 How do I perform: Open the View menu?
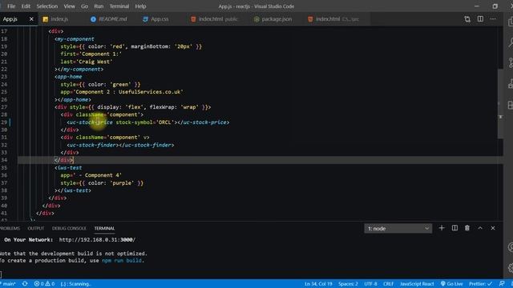[70, 6]
